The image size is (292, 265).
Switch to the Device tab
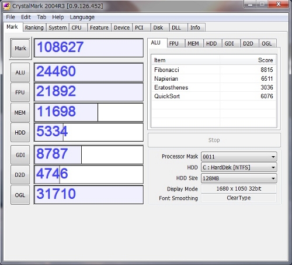(121, 27)
